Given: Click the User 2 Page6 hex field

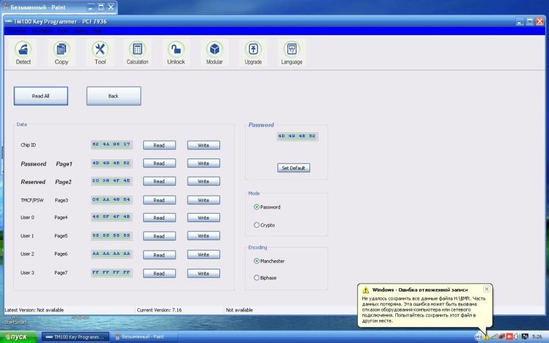Looking at the screenshot, I should 111,254.
